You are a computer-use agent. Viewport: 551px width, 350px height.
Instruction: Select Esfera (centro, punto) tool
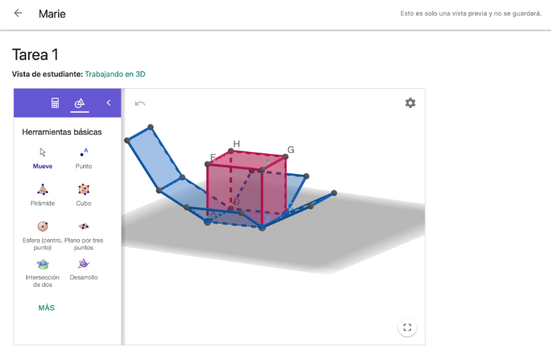tap(43, 234)
